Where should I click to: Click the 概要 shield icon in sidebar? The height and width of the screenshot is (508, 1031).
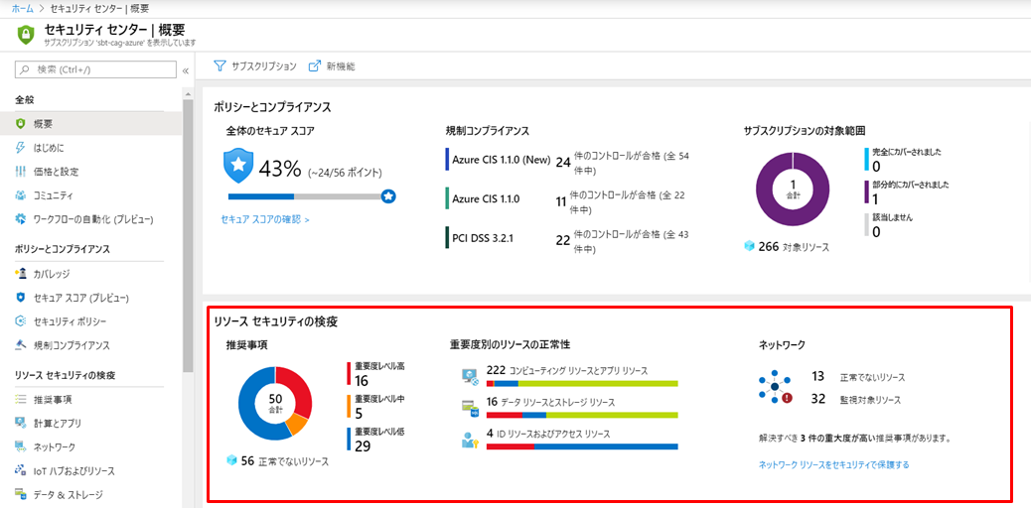click(x=21, y=124)
